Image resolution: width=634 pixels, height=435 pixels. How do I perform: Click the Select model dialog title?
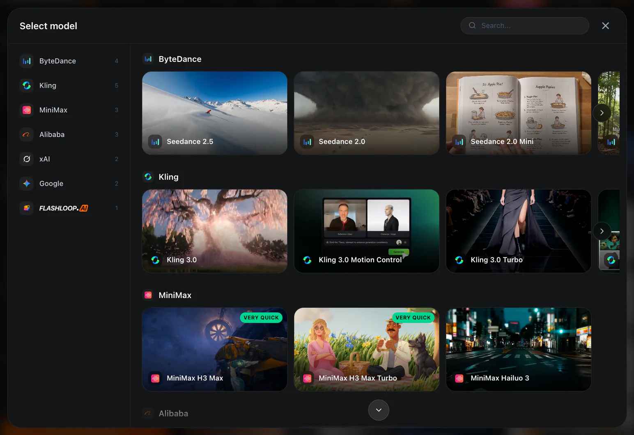48,26
